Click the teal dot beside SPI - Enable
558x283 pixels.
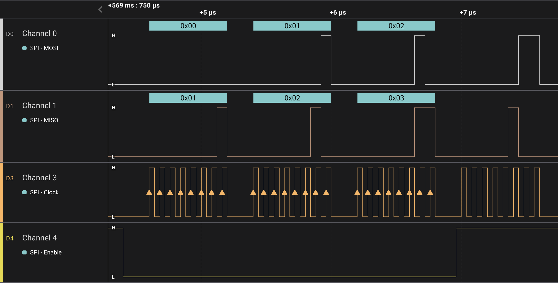[25, 252]
